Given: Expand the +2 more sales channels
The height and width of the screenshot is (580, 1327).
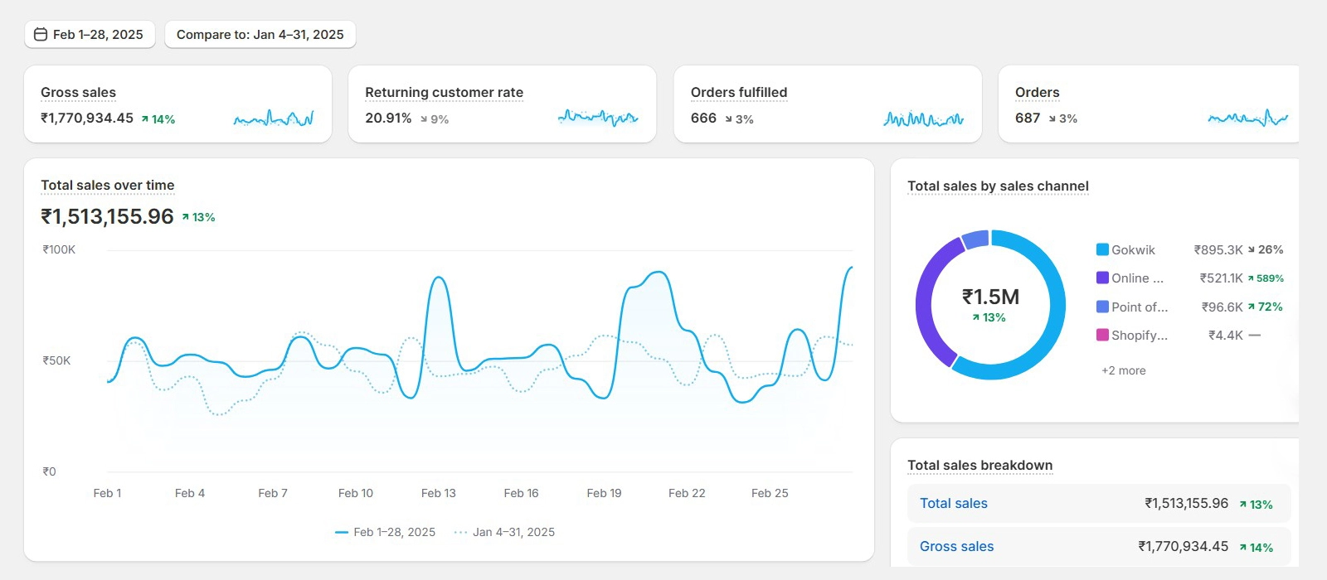Looking at the screenshot, I should tap(1123, 370).
